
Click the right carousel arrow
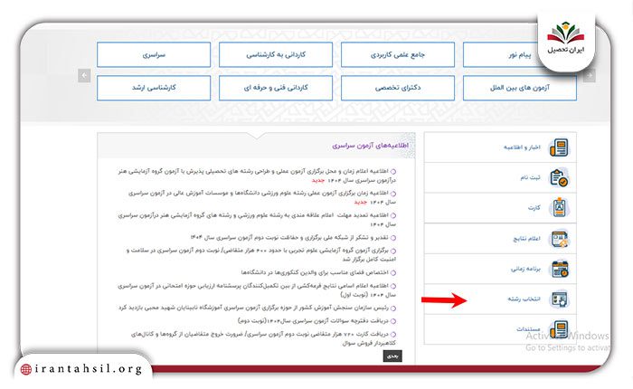(x=589, y=75)
